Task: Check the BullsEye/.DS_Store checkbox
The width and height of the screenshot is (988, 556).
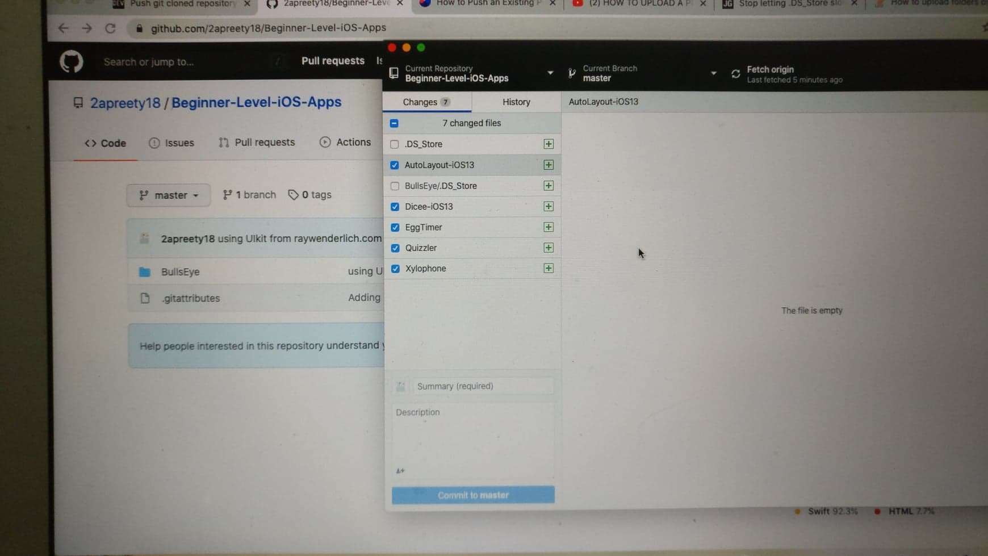Action: click(395, 186)
